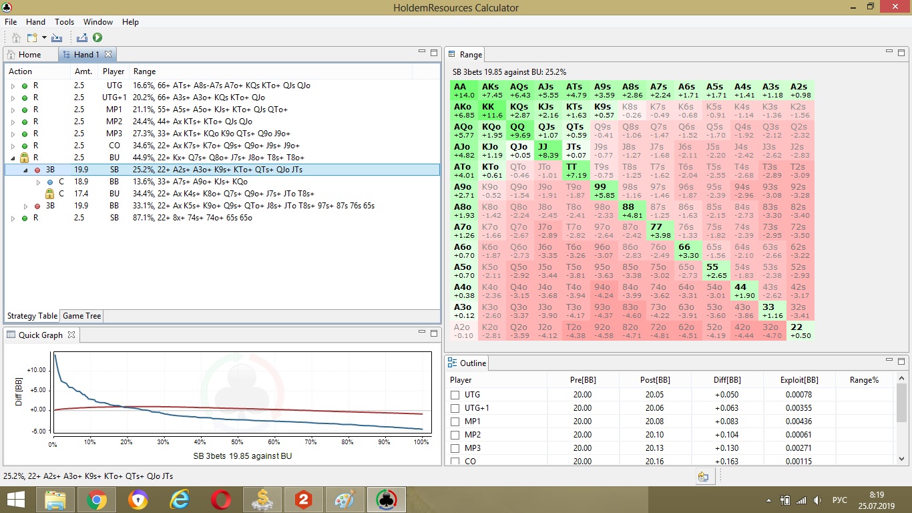Expand the MP2 raise tree row
The height and width of the screenshot is (513, 912).
coord(13,122)
